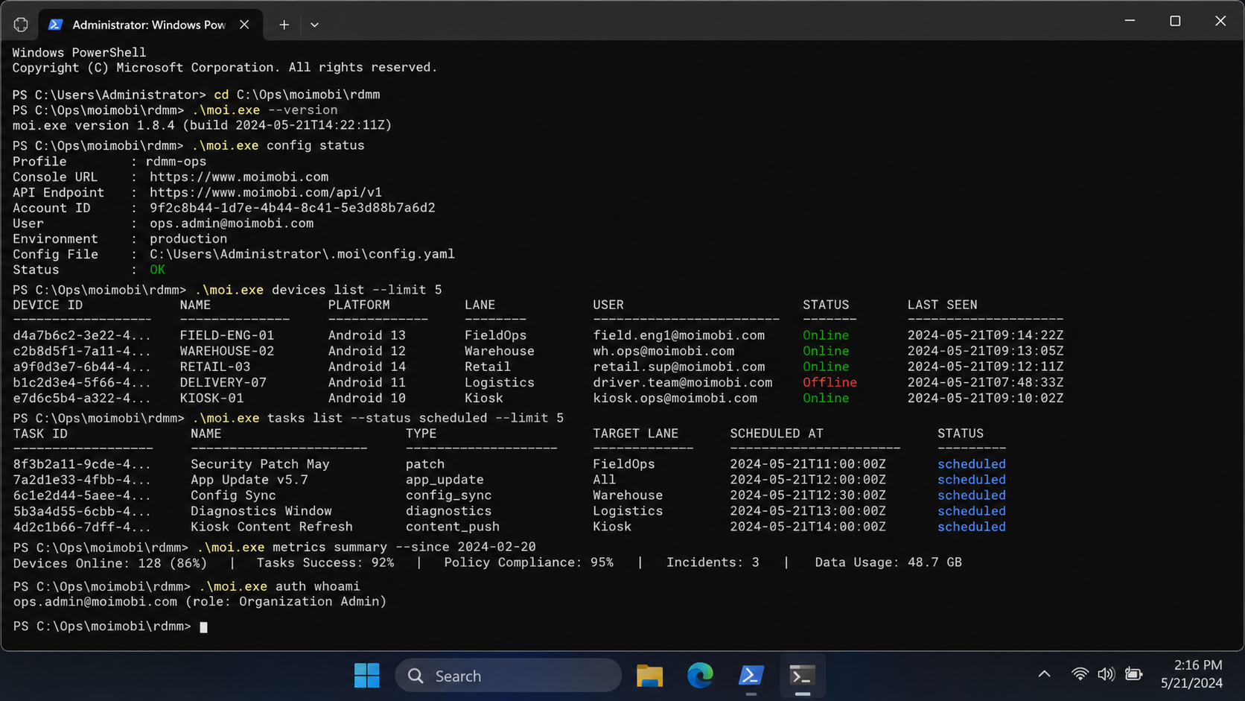Click the TARGET LANE column header
The width and height of the screenshot is (1245, 701).
coord(635,434)
